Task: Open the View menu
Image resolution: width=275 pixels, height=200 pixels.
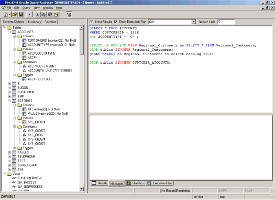Action: click(37, 8)
